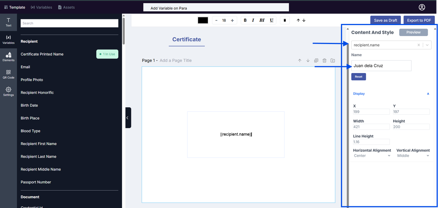The image size is (438, 208).
Task: Open the Horizontal Alignment dropdown
Action: [x=372, y=156]
